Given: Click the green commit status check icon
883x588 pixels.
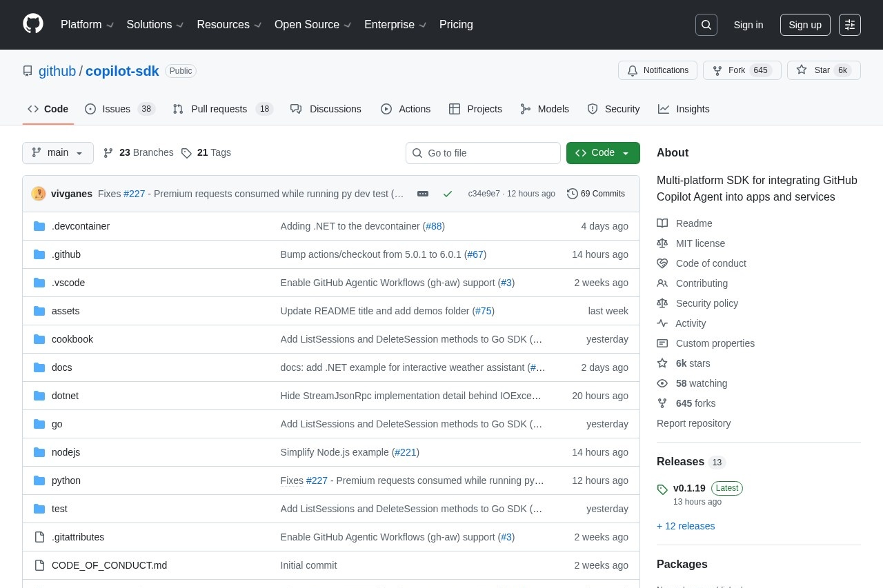Looking at the screenshot, I should tap(447, 194).
